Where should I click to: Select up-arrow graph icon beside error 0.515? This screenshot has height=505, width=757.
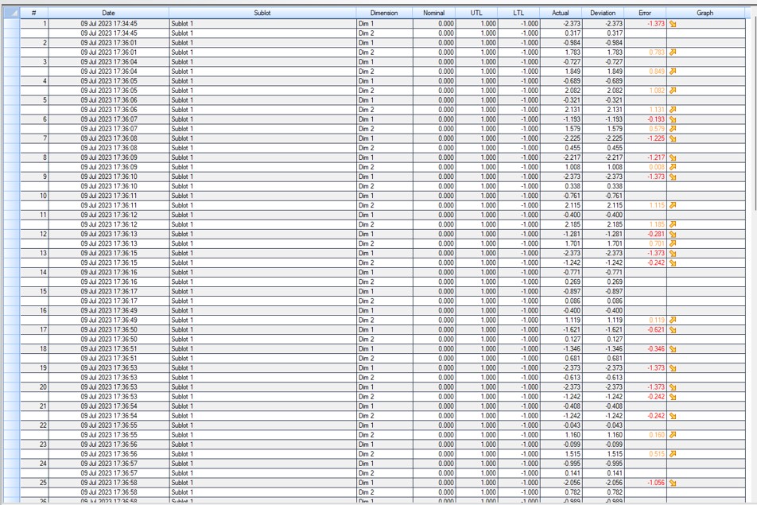673,454
